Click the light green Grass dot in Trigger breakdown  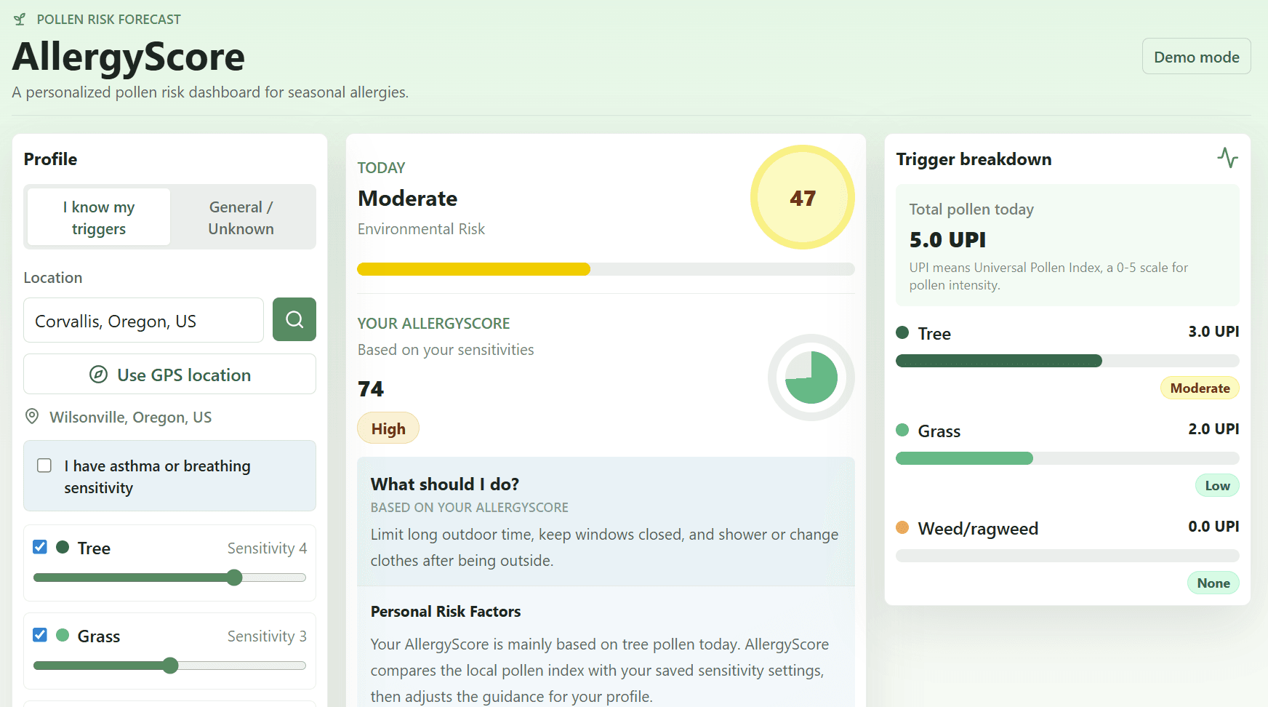[x=902, y=430]
